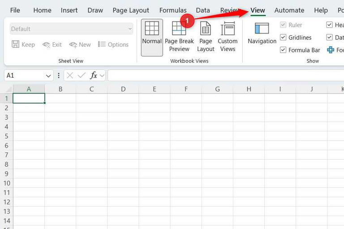This screenshot has height=229, width=344.
Task: Open Custom Views dialog
Action: tap(228, 38)
